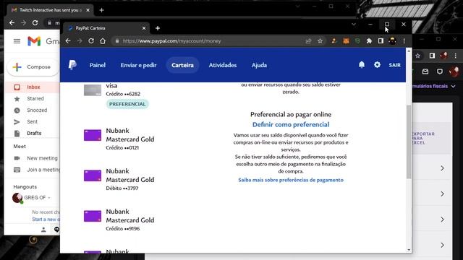Toggle Chrome side panel icon
Viewport: 463px width, 260px height.
(x=381, y=41)
